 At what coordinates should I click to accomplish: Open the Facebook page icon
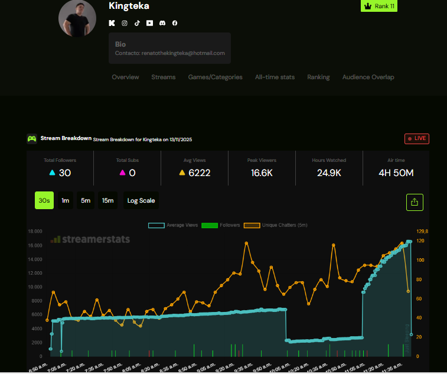(175, 23)
